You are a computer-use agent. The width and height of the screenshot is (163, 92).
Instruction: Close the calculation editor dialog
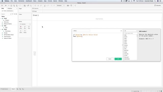click(121, 31)
